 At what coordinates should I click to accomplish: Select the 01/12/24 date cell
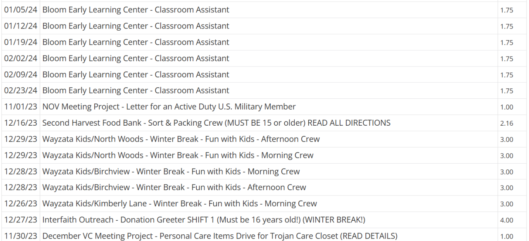click(x=21, y=26)
